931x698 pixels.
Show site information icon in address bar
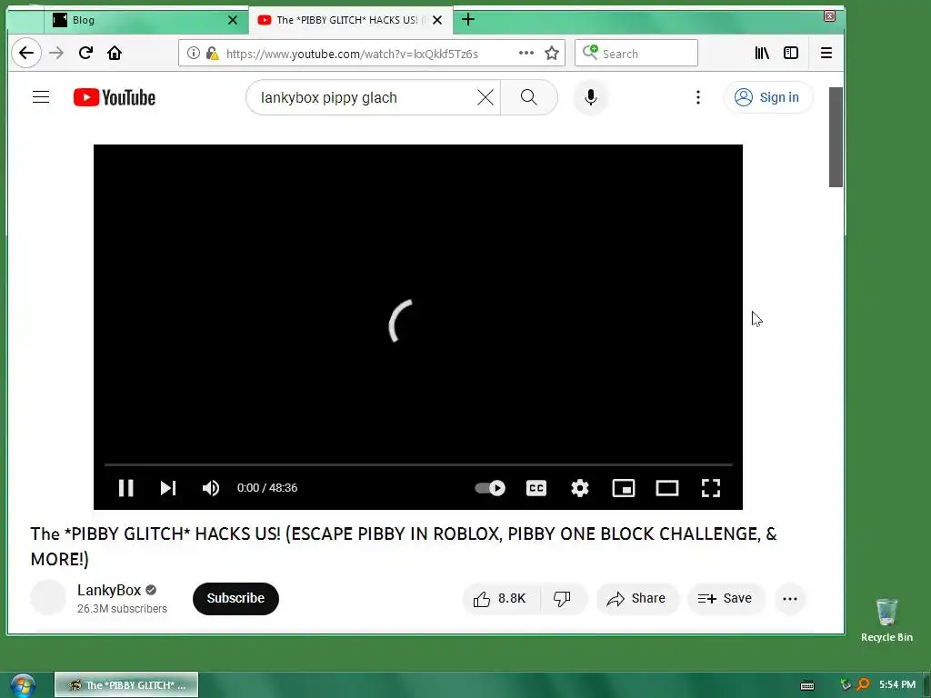(x=193, y=53)
